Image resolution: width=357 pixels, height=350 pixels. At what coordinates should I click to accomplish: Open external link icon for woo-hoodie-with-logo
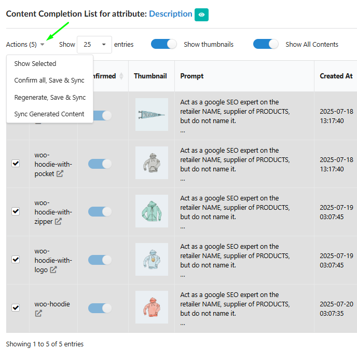pos(53,270)
